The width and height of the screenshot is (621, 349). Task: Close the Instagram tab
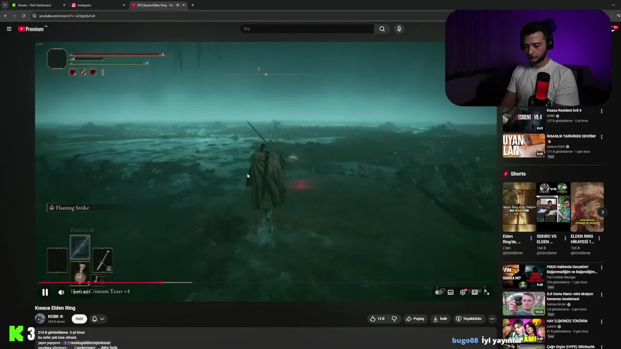click(124, 5)
